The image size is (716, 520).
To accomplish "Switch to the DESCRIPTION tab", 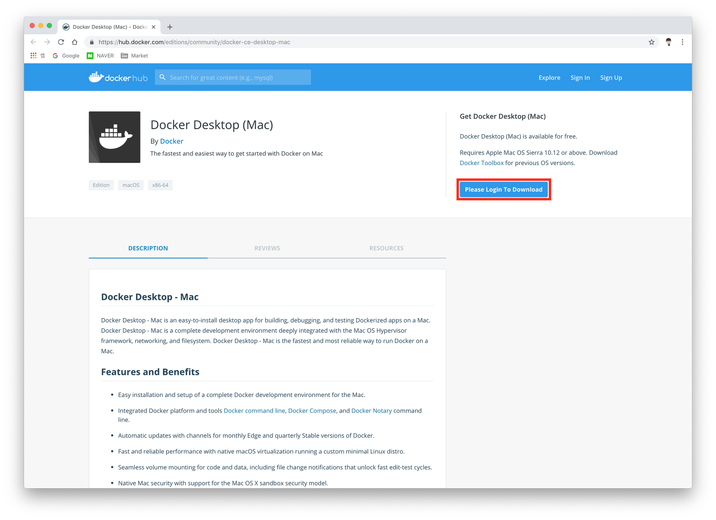I will pyautogui.click(x=148, y=248).
